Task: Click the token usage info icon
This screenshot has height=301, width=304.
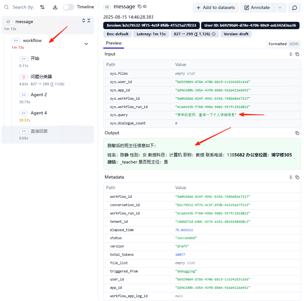Action: [213, 34]
